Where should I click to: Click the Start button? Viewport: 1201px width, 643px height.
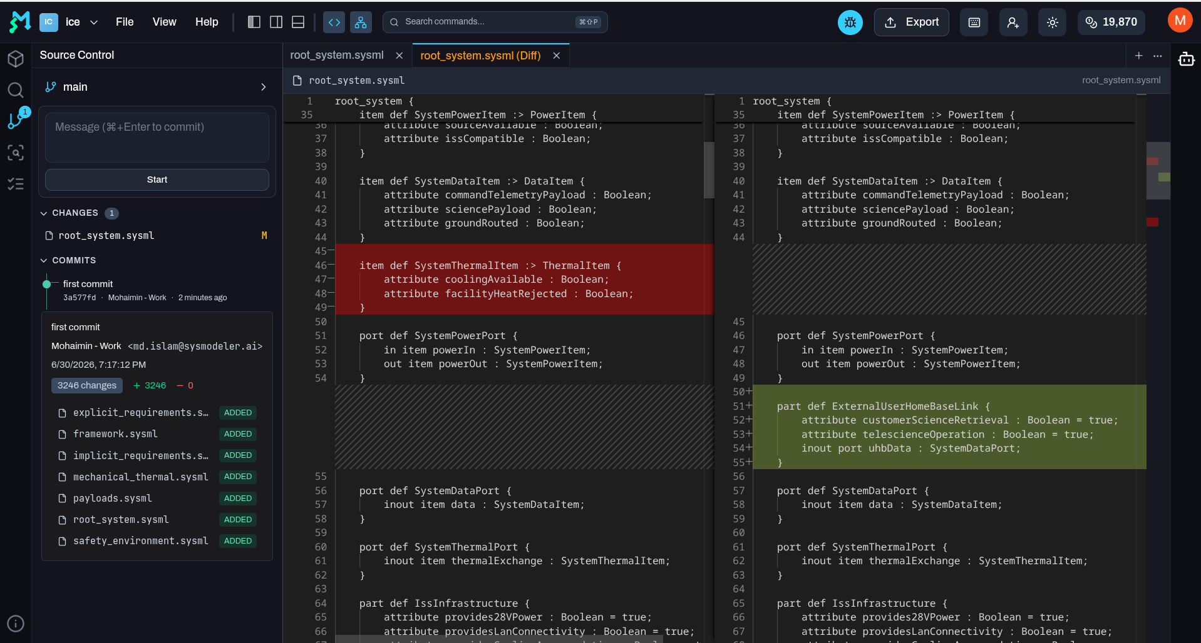coord(157,180)
